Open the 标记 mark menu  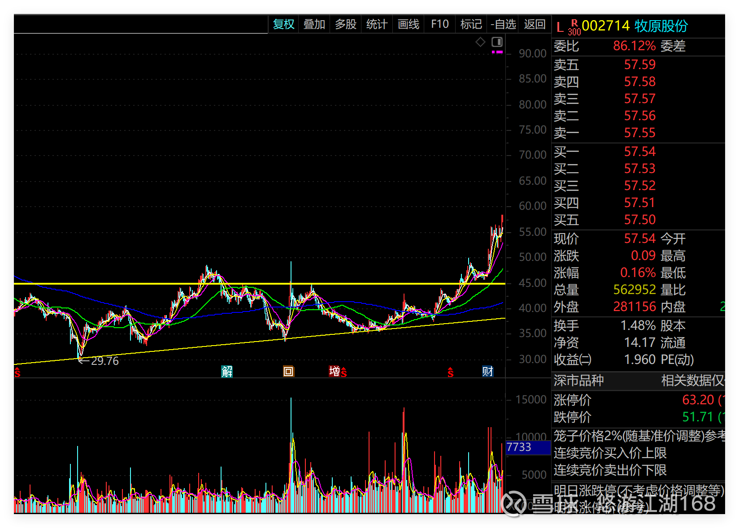471,24
